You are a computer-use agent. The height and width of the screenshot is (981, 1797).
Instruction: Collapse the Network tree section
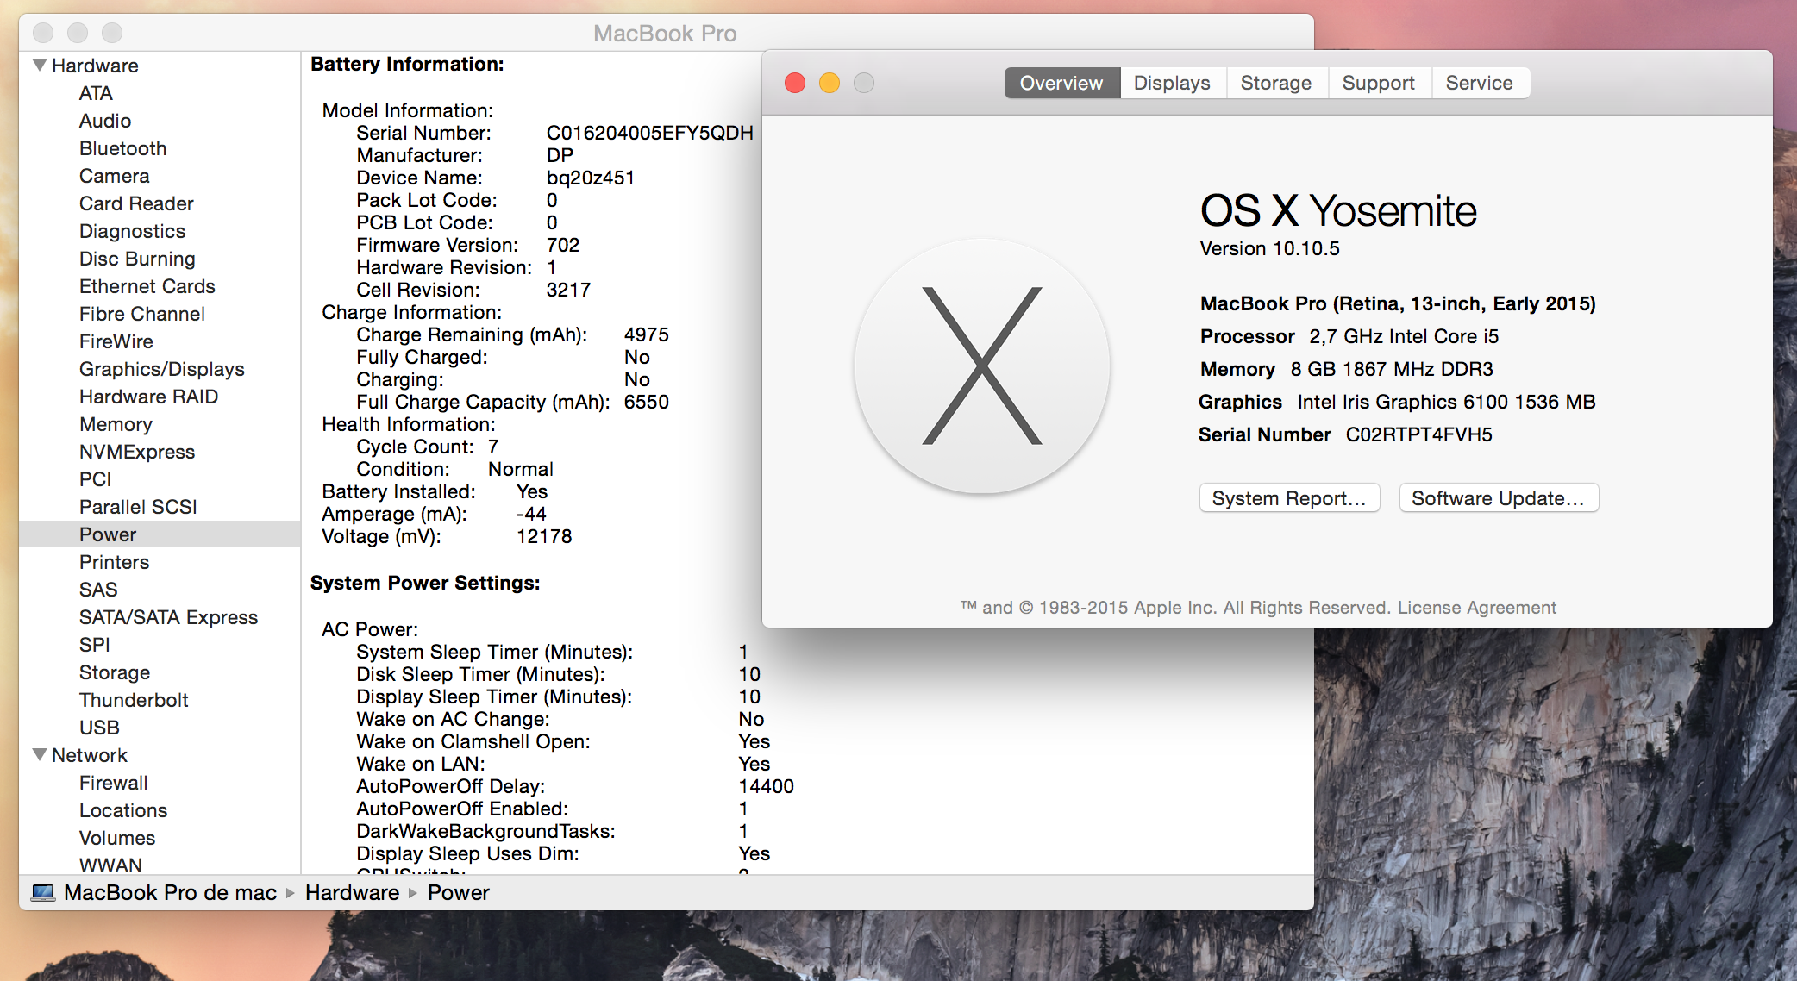(40, 755)
